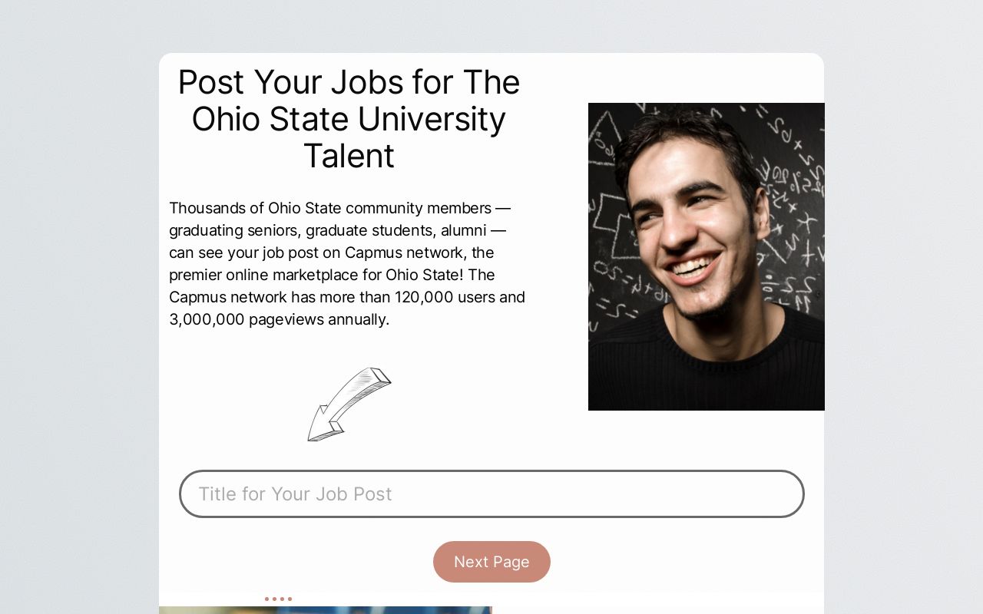
Task: Click the hand-drawn arrow illustration
Action: point(349,404)
